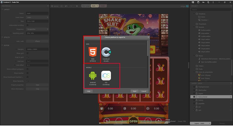Click the preview play icon
The height and width of the screenshot is (126, 233).
(77, 6)
